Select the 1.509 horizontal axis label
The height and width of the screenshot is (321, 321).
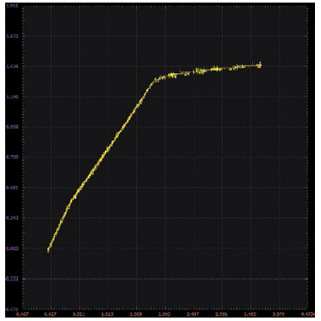[137, 314]
